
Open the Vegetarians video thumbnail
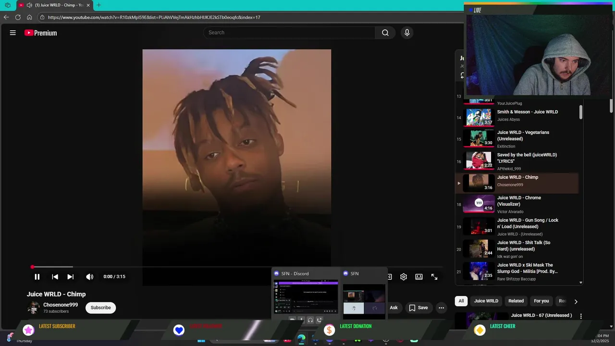point(479,138)
